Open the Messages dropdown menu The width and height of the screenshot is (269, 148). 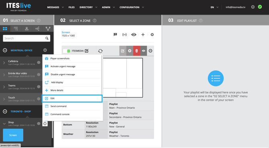55,7
